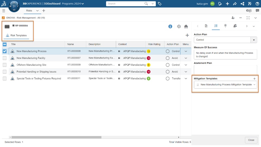Open the chat bubble icon
Screen dimensions: 261x147
257,11
